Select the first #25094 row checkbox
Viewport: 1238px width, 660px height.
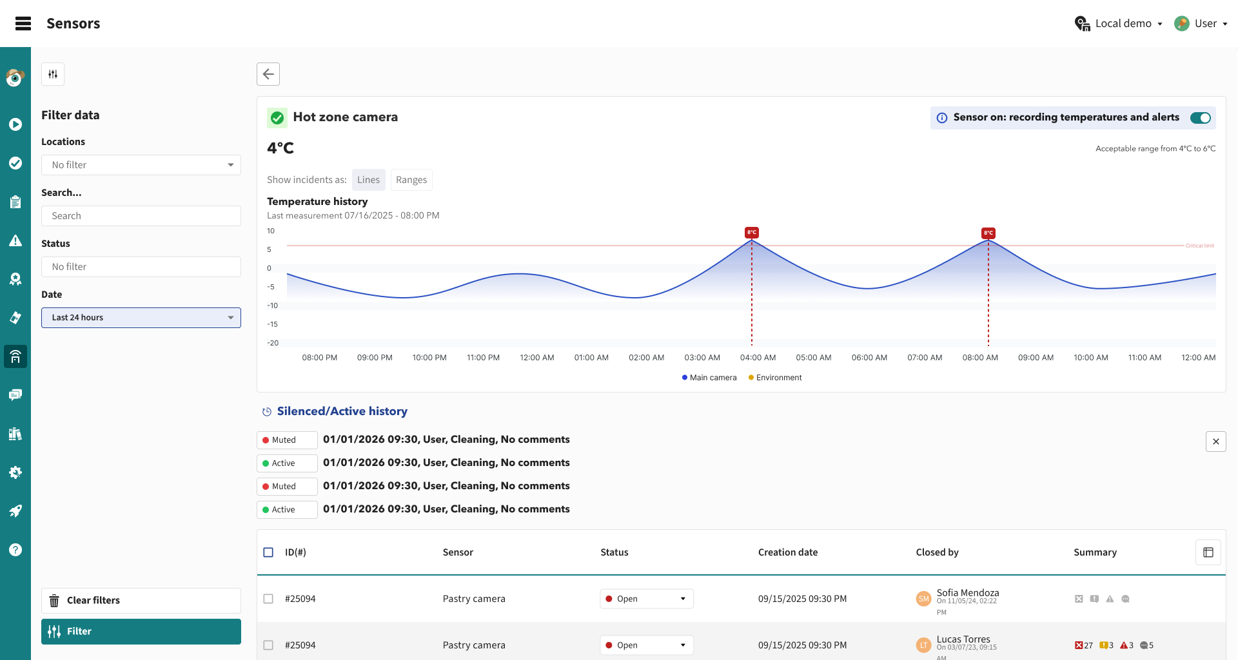(268, 599)
